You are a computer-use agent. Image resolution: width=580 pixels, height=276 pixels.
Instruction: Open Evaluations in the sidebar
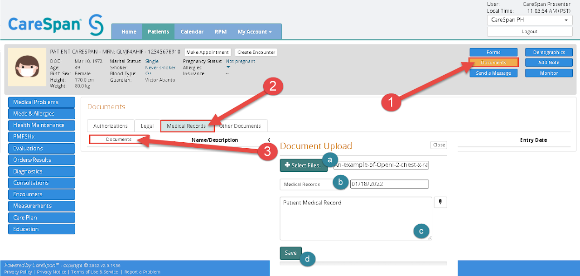42,148
